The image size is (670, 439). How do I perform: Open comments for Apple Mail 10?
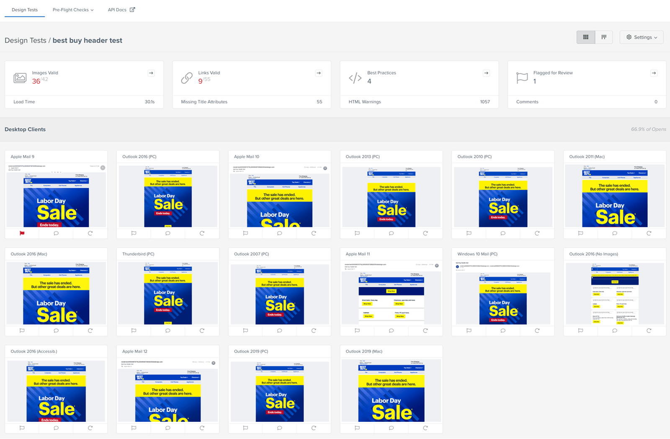280,233
